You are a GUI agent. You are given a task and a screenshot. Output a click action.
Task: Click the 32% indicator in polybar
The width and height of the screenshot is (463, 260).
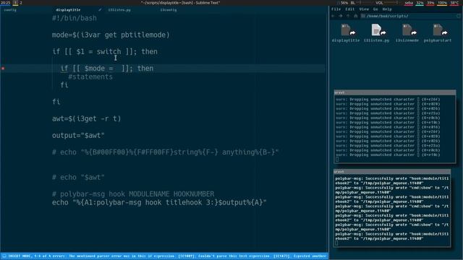click(420, 3)
